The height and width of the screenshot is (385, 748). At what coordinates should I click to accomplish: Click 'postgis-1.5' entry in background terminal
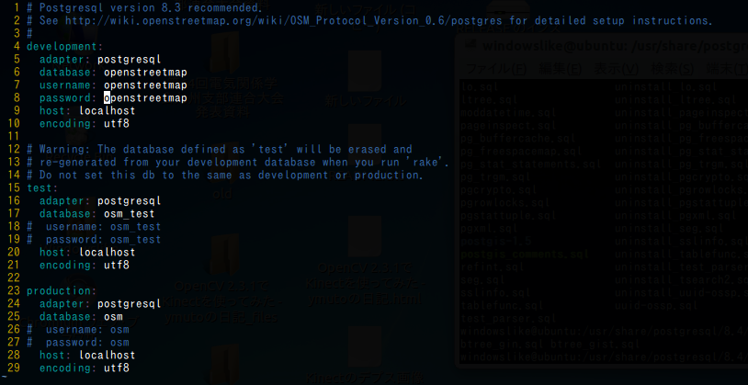pyautogui.click(x=495, y=242)
